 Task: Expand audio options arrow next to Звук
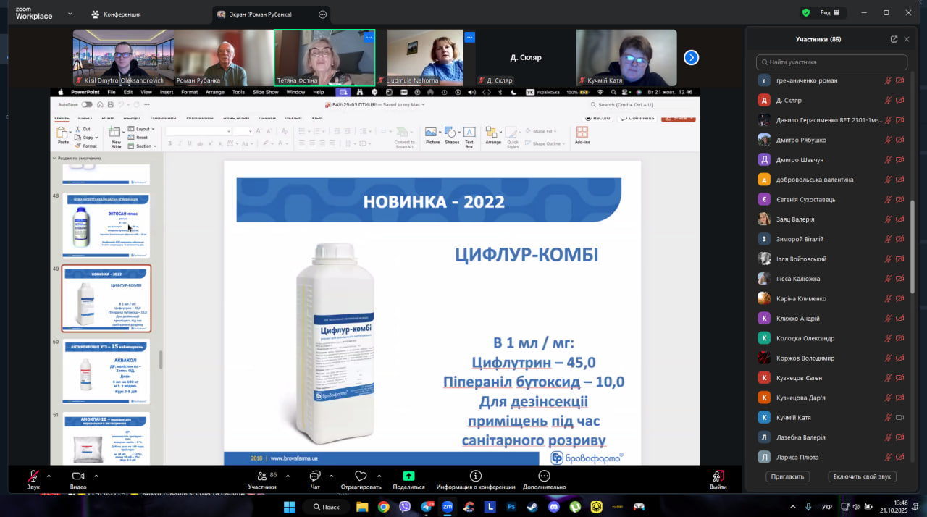(x=49, y=476)
